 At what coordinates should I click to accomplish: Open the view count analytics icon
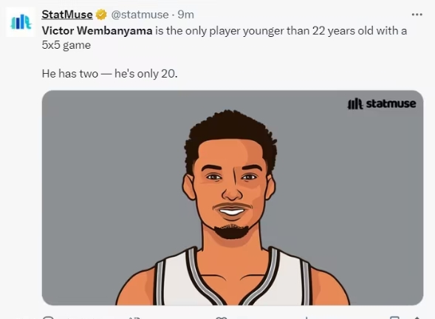[306, 318]
